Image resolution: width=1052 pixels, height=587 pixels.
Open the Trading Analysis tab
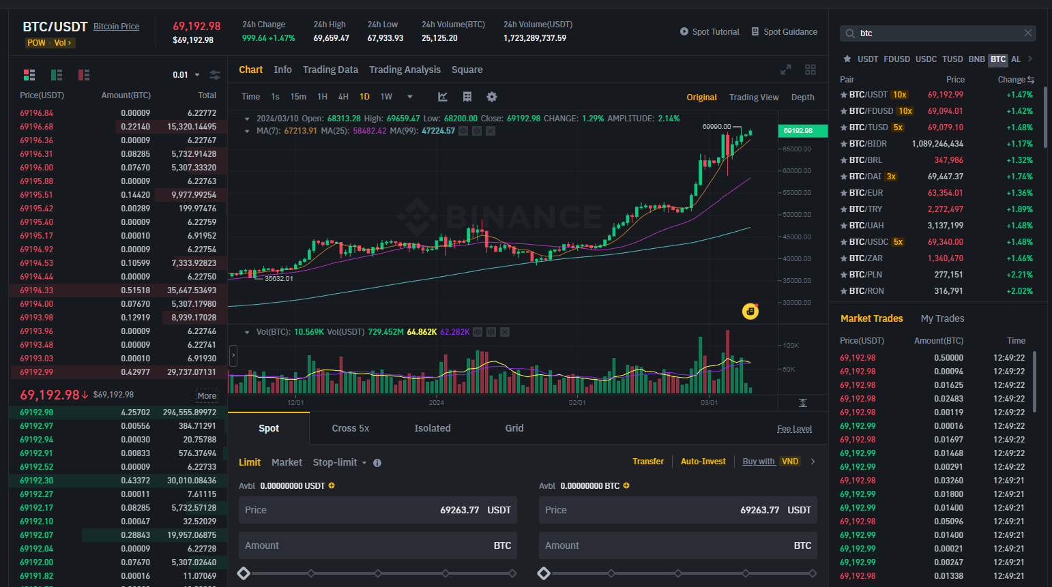point(405,70)
